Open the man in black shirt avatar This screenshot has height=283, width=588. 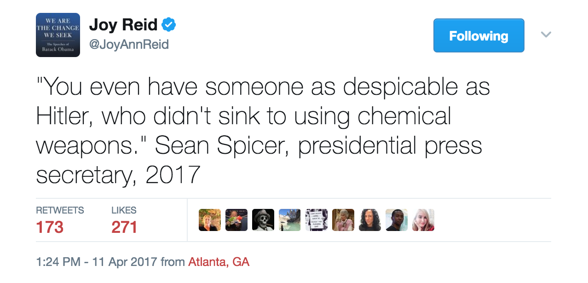tap(397, 220)
